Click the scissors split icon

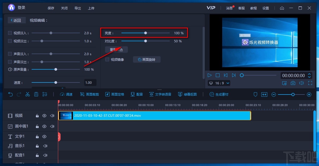(27, 94)
